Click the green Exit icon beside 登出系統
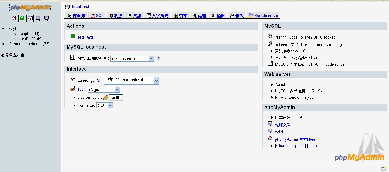389x172 pixels. 73,36
